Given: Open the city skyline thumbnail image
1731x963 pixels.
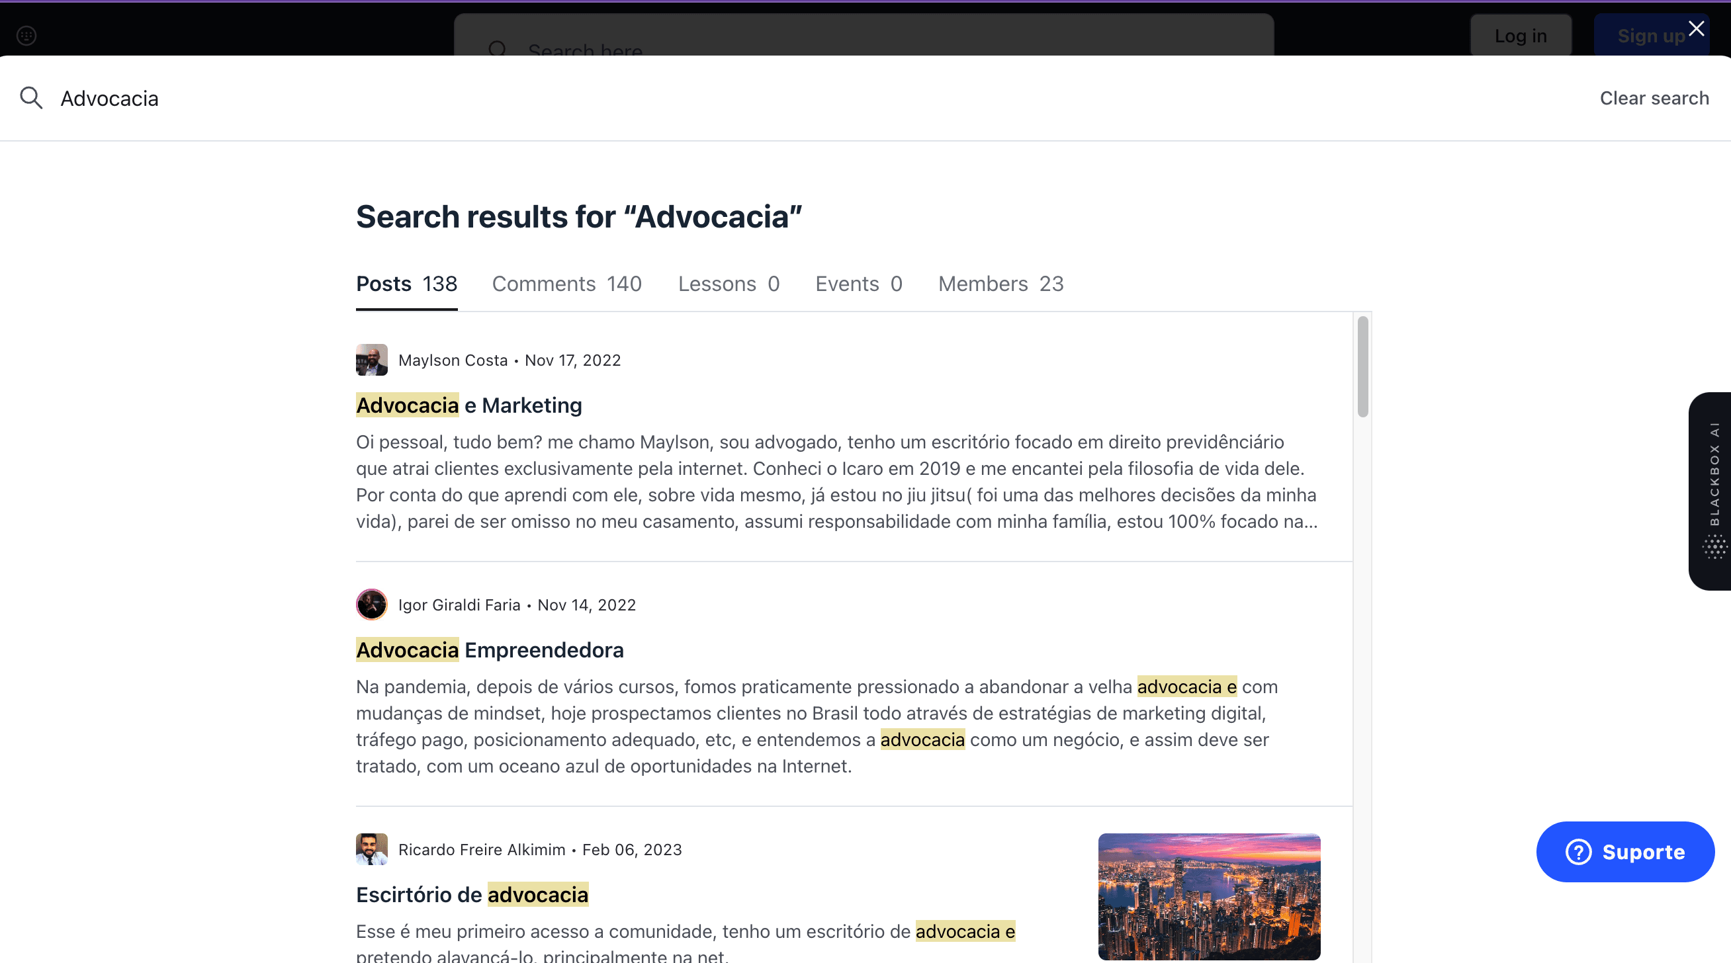Looking at the screenshot, I should coord(1209,896).
